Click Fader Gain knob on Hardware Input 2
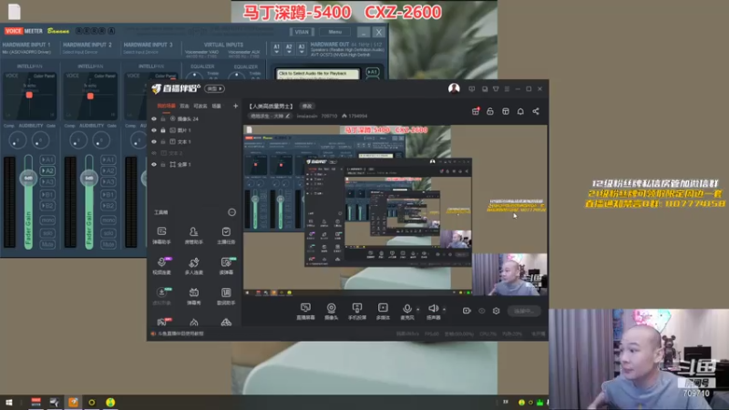This screenshot has height=410, width=729. tap(88, 178)
